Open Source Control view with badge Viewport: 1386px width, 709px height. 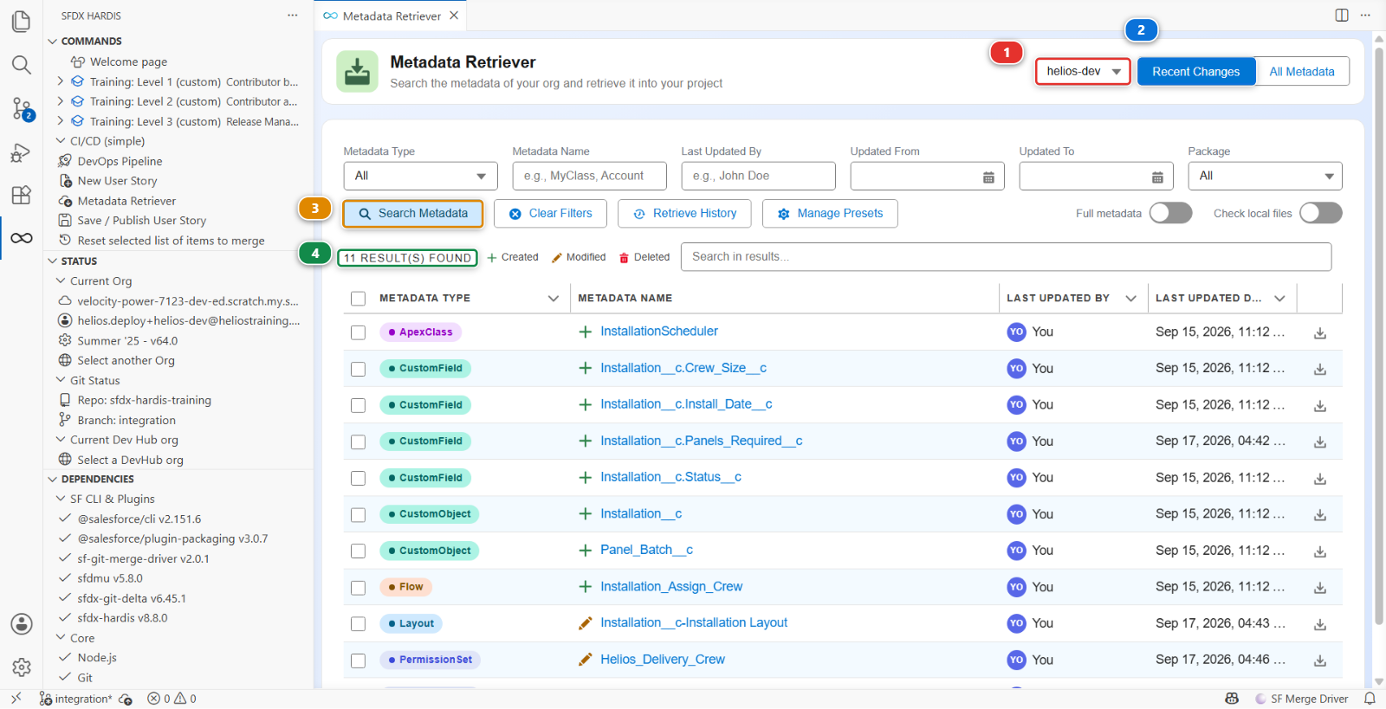[x=22, y=109]
